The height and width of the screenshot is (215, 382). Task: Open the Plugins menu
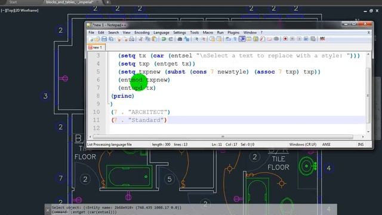[233, 32]
